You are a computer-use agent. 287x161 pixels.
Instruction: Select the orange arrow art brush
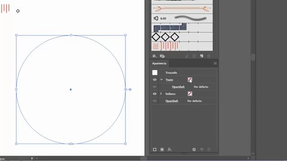(x=182, y=9)
